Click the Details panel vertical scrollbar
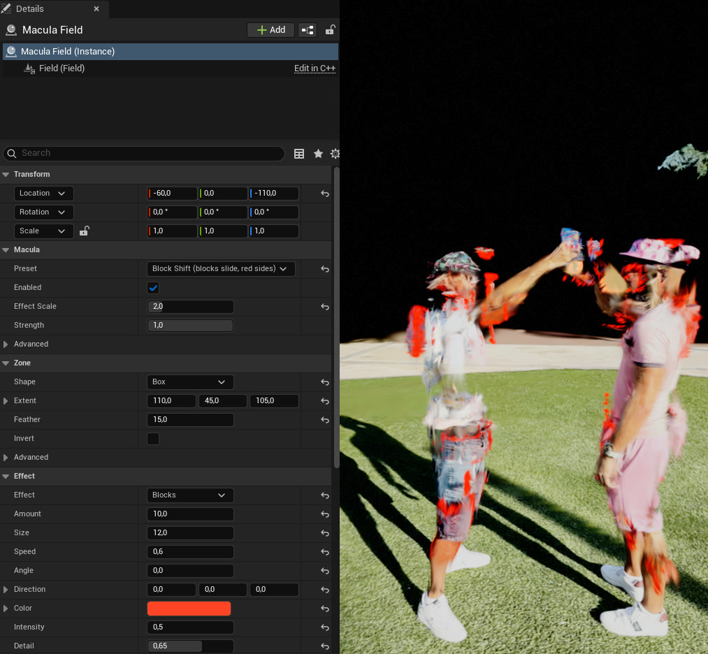The image size is (708, 654). (336, 318)
